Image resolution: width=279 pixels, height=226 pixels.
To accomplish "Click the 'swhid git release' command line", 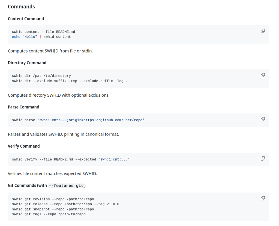I will pos(65,204).
